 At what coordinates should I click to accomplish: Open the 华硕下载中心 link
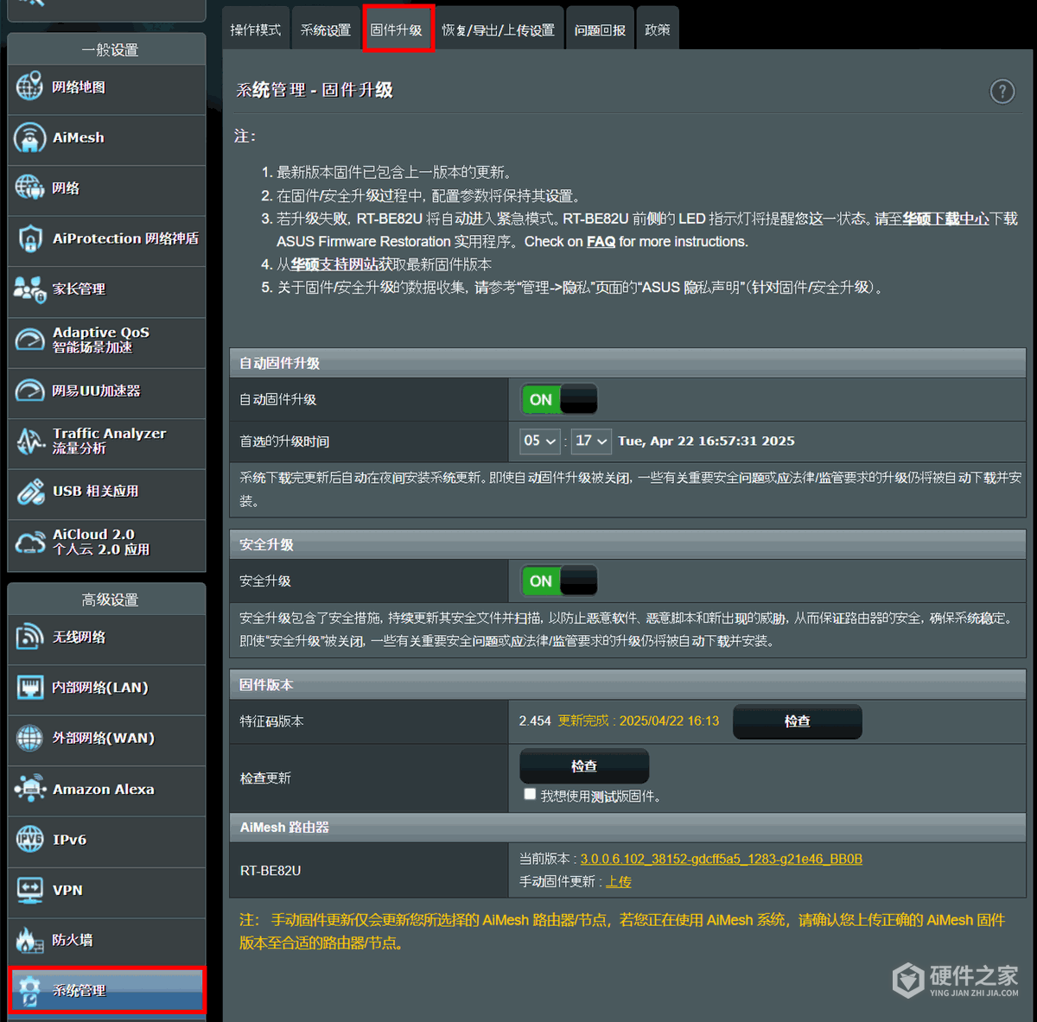[x=945, y=219]
